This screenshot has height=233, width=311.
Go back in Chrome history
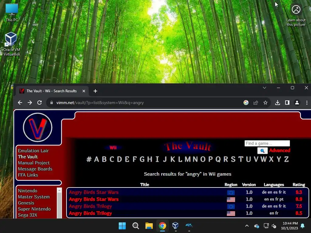click(20, 103)
